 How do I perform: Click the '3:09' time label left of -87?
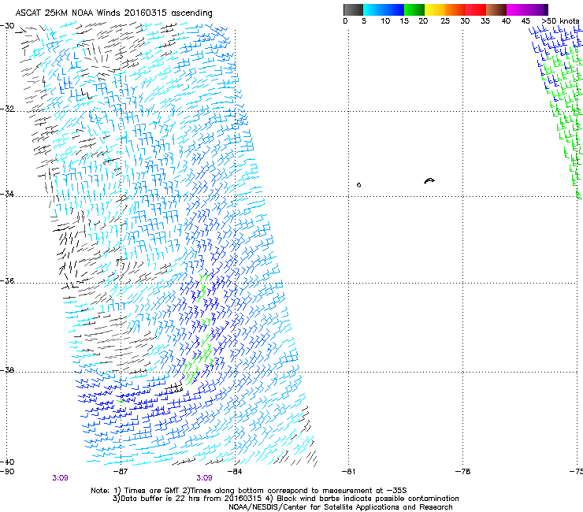click(60, 478)
